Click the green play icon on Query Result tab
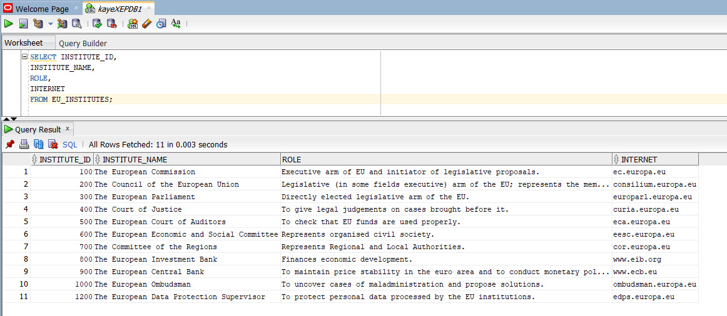727x316 pixels. pos(9,129)
